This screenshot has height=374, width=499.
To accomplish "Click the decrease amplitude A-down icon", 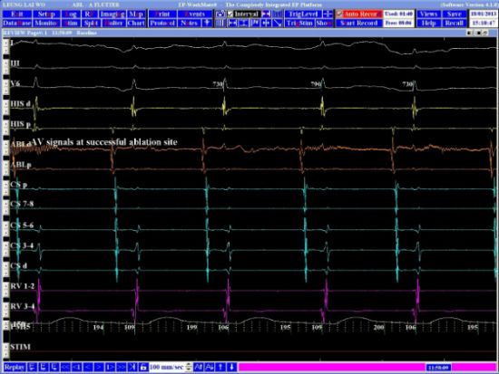I will pos(209,368).
